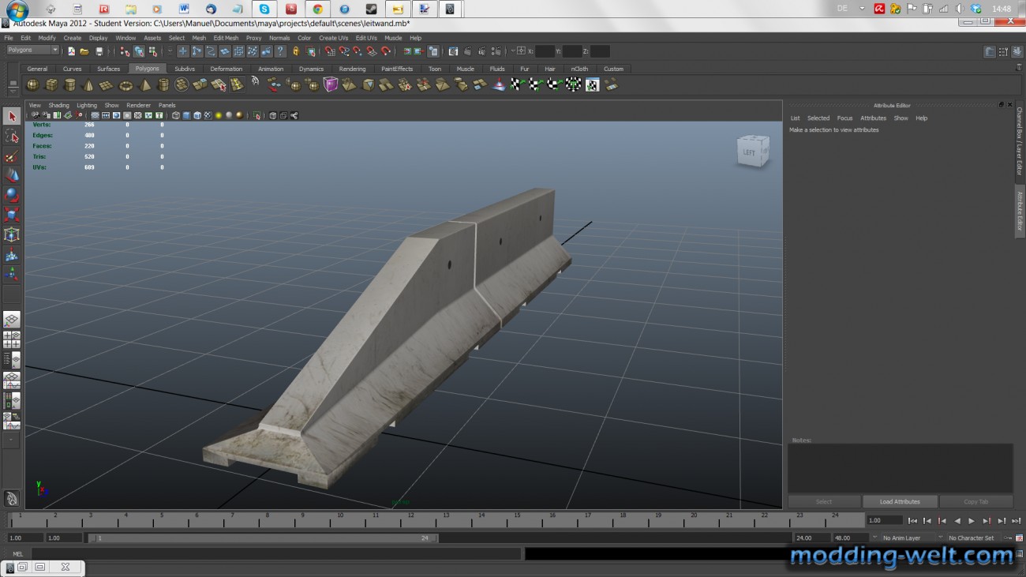Toggle the Attribute Editor panel button

(x=990, y=51)
